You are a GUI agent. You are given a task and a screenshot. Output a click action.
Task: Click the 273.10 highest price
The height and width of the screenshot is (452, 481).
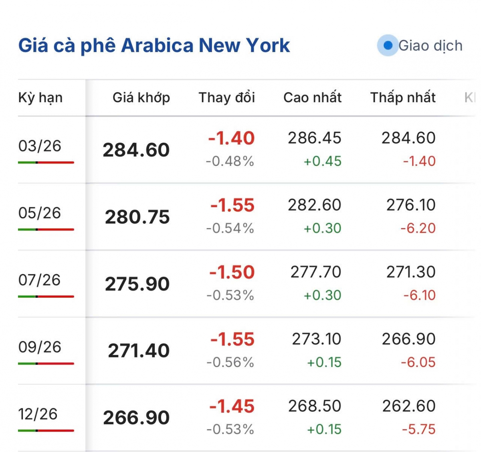pyautogui.click(x=316, y=339)
